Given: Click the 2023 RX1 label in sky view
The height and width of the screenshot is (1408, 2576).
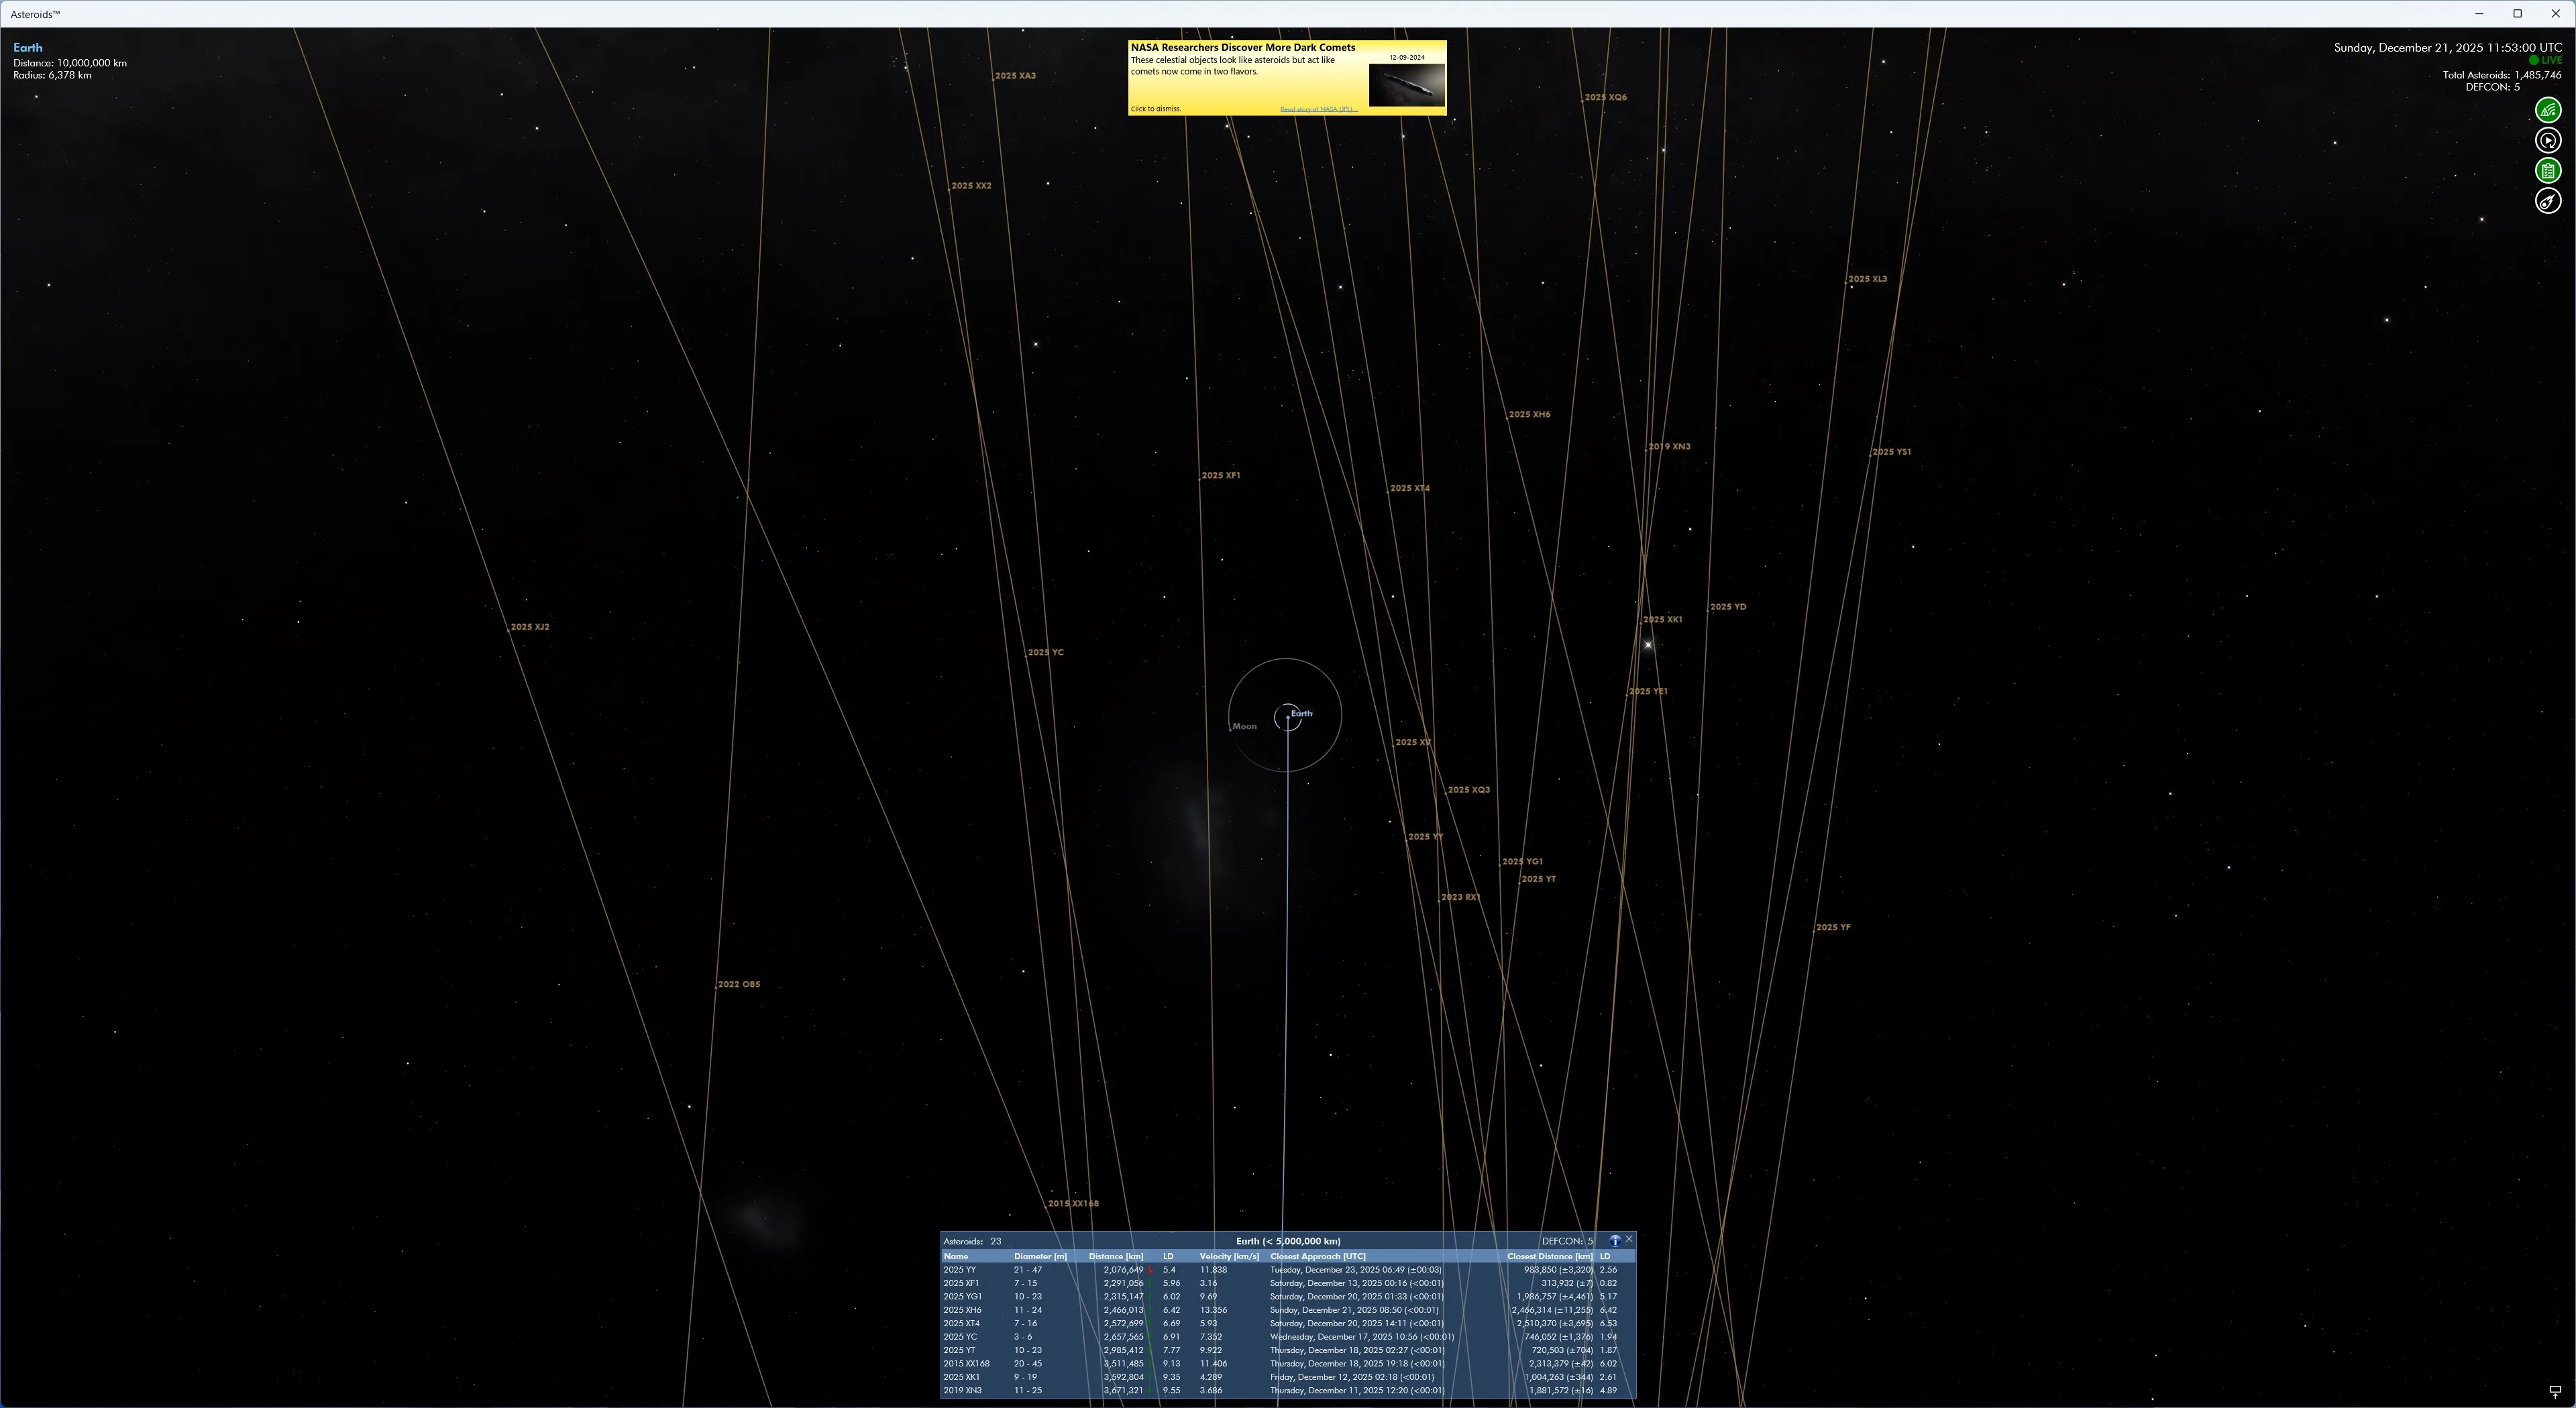Looking at the screenshot, I should click(1460, 897).
